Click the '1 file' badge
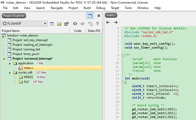 (x=40, y=63)
